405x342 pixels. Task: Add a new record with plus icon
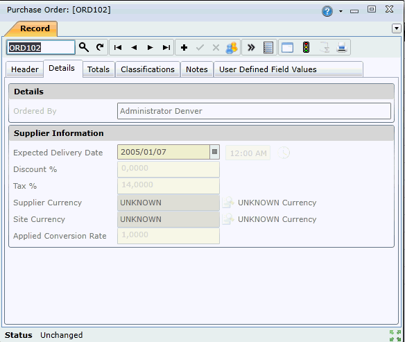(x=184, y=48)
